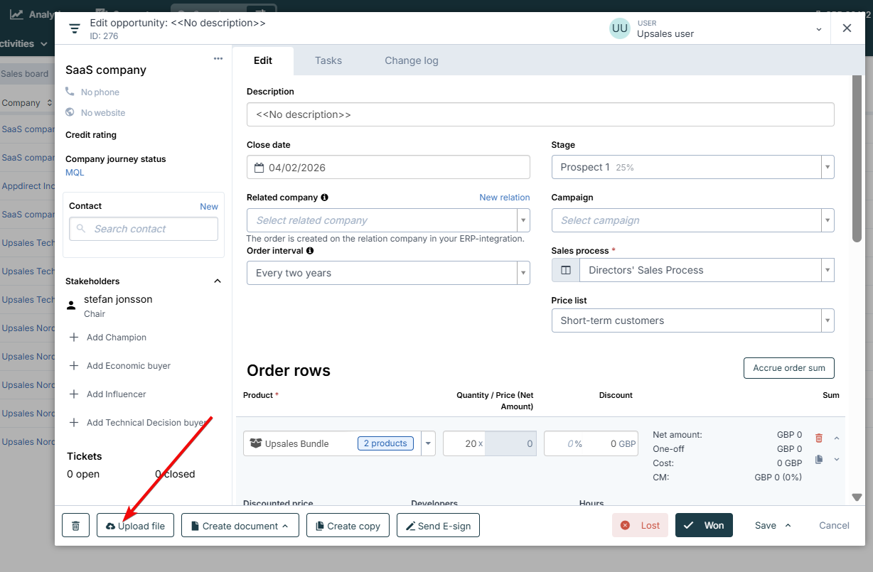The height and width of the screenshot is (572, 873).
Task: Mark opportunity as Lost
Action: (640, 525)
